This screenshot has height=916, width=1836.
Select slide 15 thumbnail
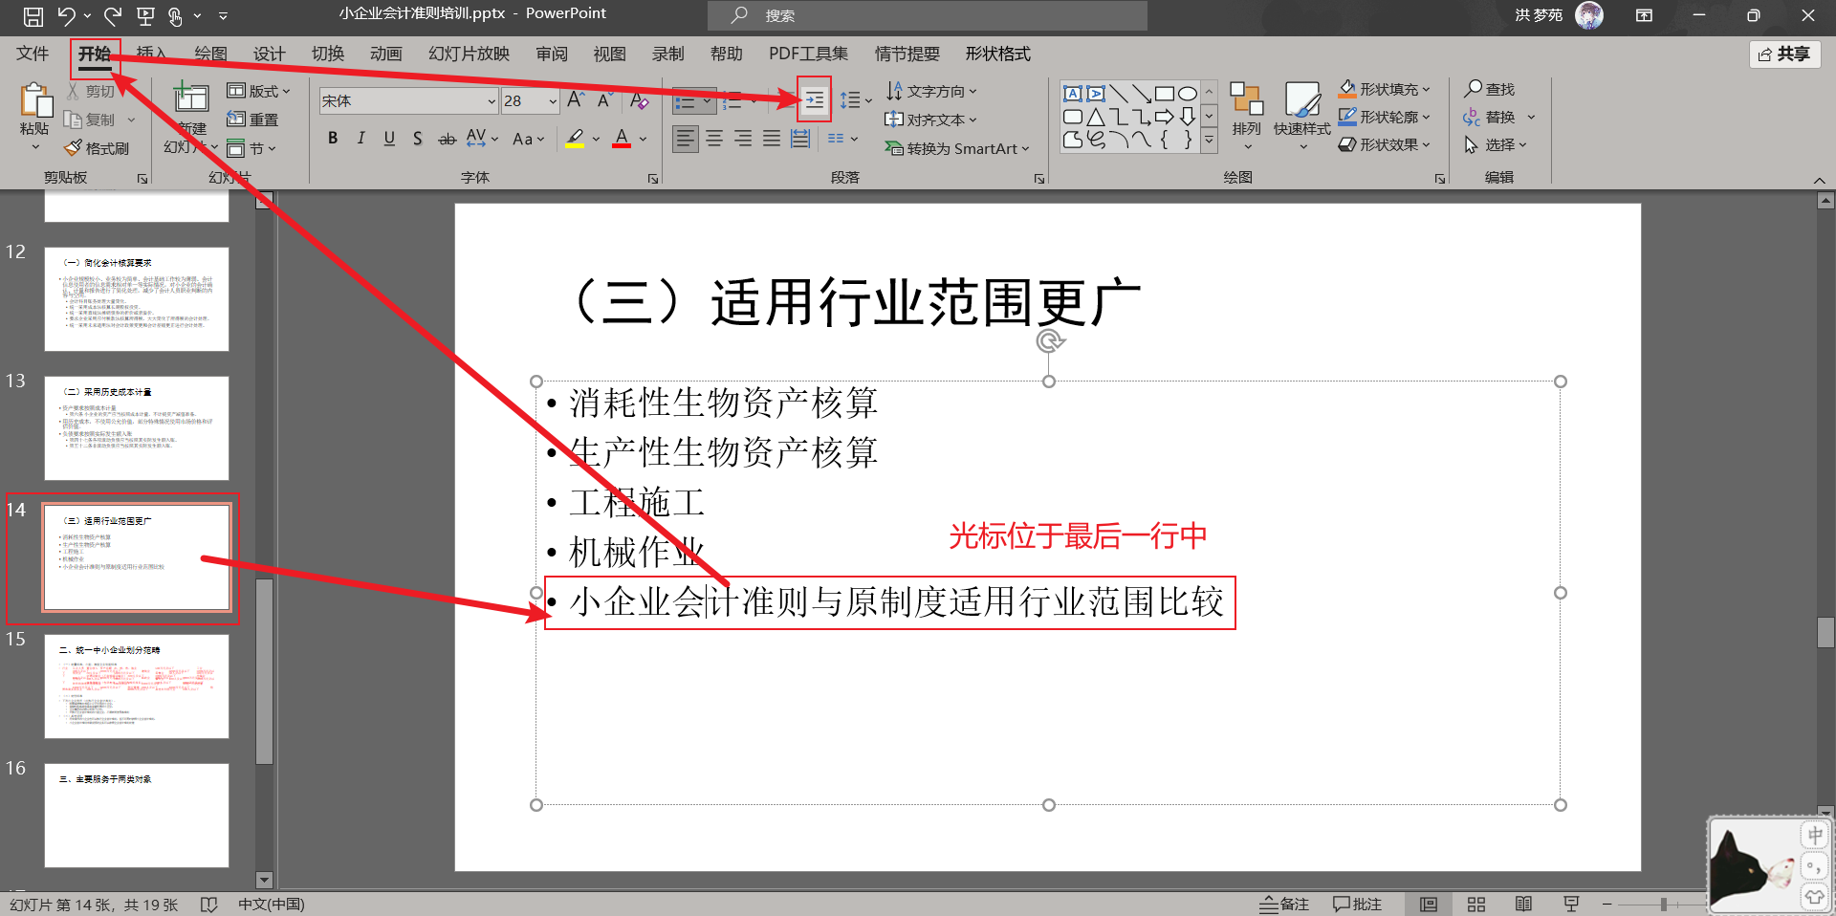pos(137,687)
